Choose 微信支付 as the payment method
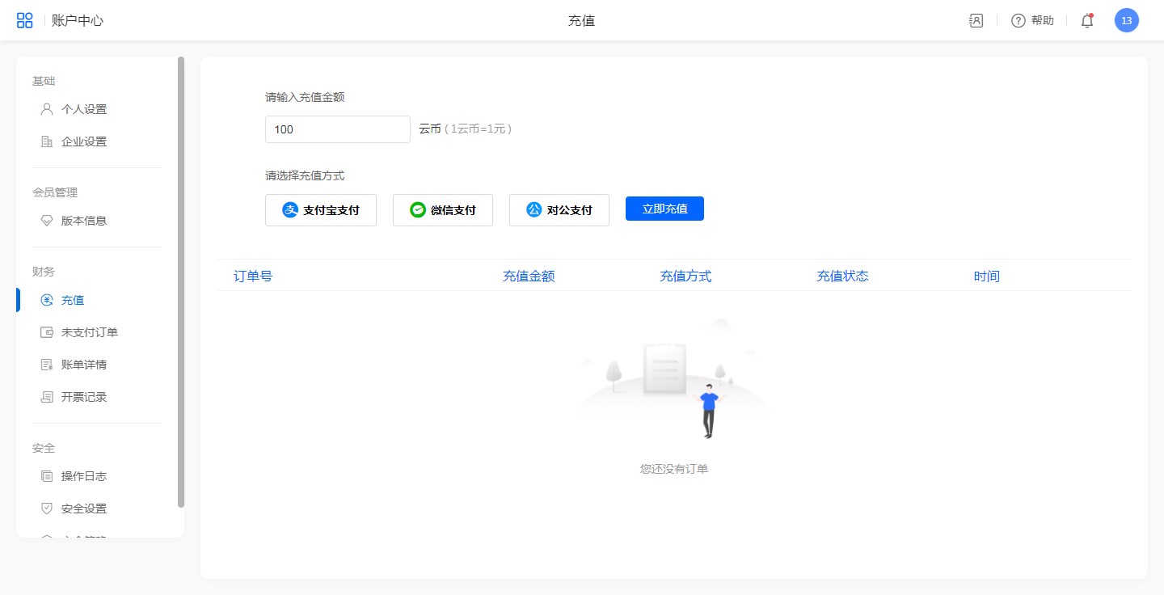 [443, 210]
